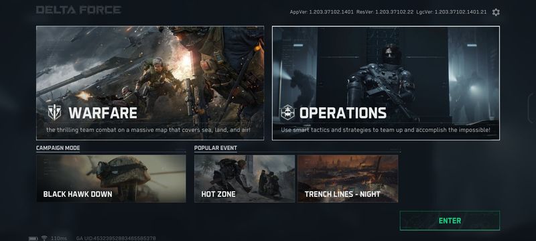536x241 pixels.
Task: Click the Campaign Mode heading
Action: (x=58, y=148)
